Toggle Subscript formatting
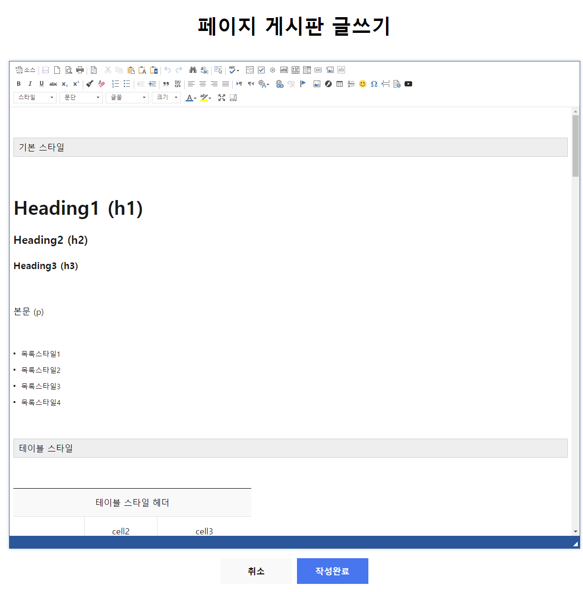The width and height of the screenshot is (583, 592). pos(65,84)
